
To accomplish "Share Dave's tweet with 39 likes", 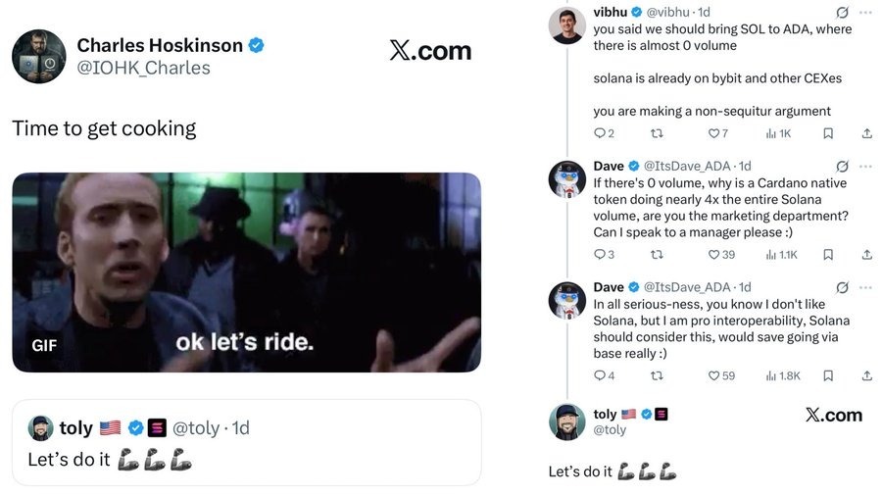I will [x=866, y=255].
